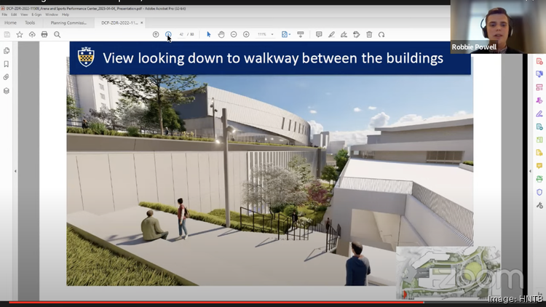
Task: Go to the previous page arrow
Action: 156,34
